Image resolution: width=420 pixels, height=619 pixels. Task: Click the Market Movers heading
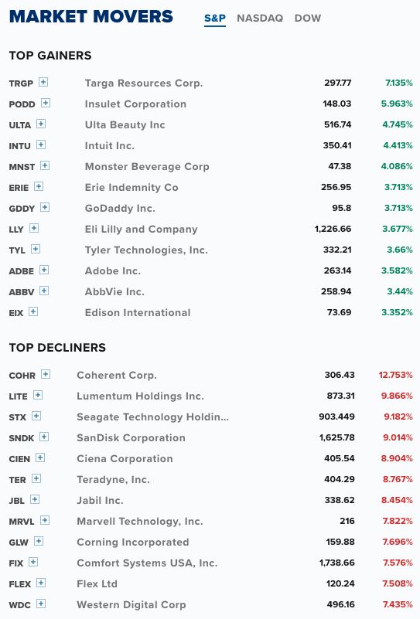coord(91,16)
